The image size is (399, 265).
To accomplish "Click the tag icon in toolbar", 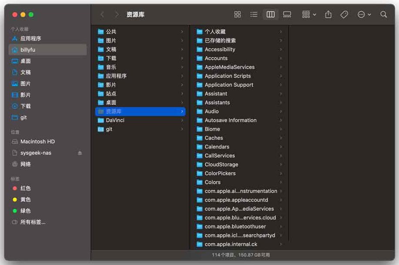I will pos(344,14).
